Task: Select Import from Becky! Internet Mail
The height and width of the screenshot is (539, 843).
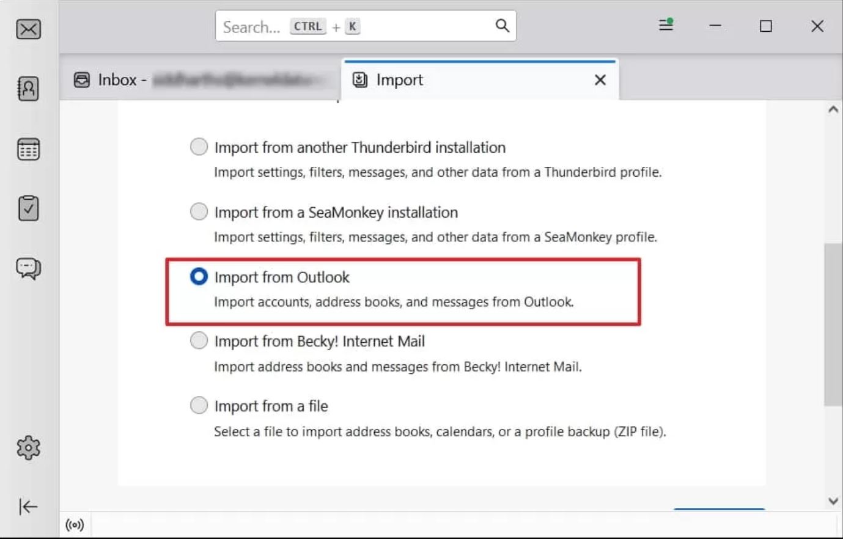Action: pyautogui.click(x=199, y=340)
